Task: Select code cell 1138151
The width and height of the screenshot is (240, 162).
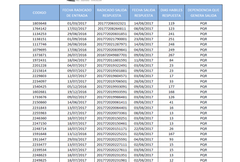Action: click(39, 39)
